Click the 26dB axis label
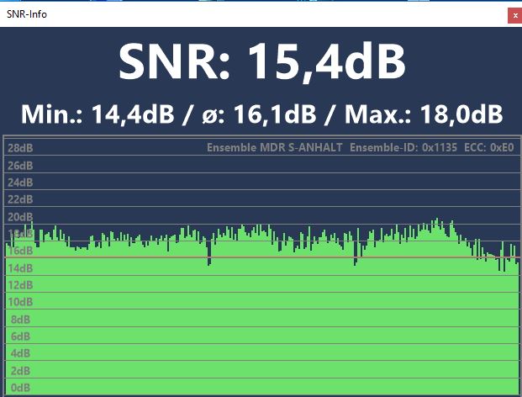This screenshot has height=397, width=522. (20, 165)
